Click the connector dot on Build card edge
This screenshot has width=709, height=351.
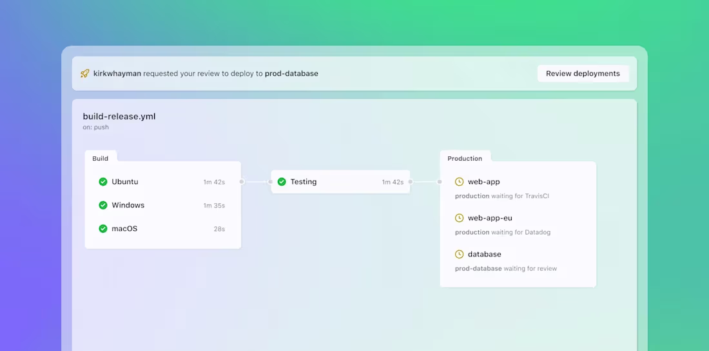point(242,182)
